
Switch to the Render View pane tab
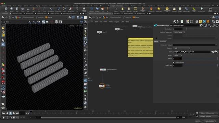[x=29, y=14]
